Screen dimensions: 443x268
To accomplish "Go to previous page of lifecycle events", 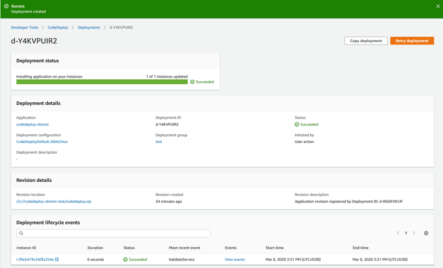I will coord(398,233).
